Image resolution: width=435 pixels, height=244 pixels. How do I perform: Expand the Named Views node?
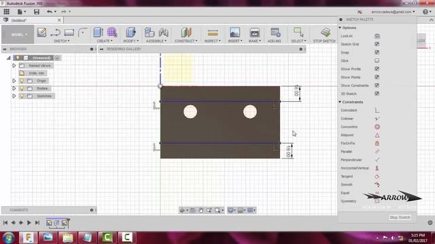click(x=14, y=66)
